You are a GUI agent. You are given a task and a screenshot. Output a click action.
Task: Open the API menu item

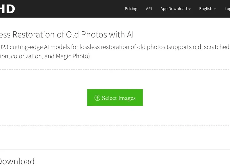tap(149, 9)
